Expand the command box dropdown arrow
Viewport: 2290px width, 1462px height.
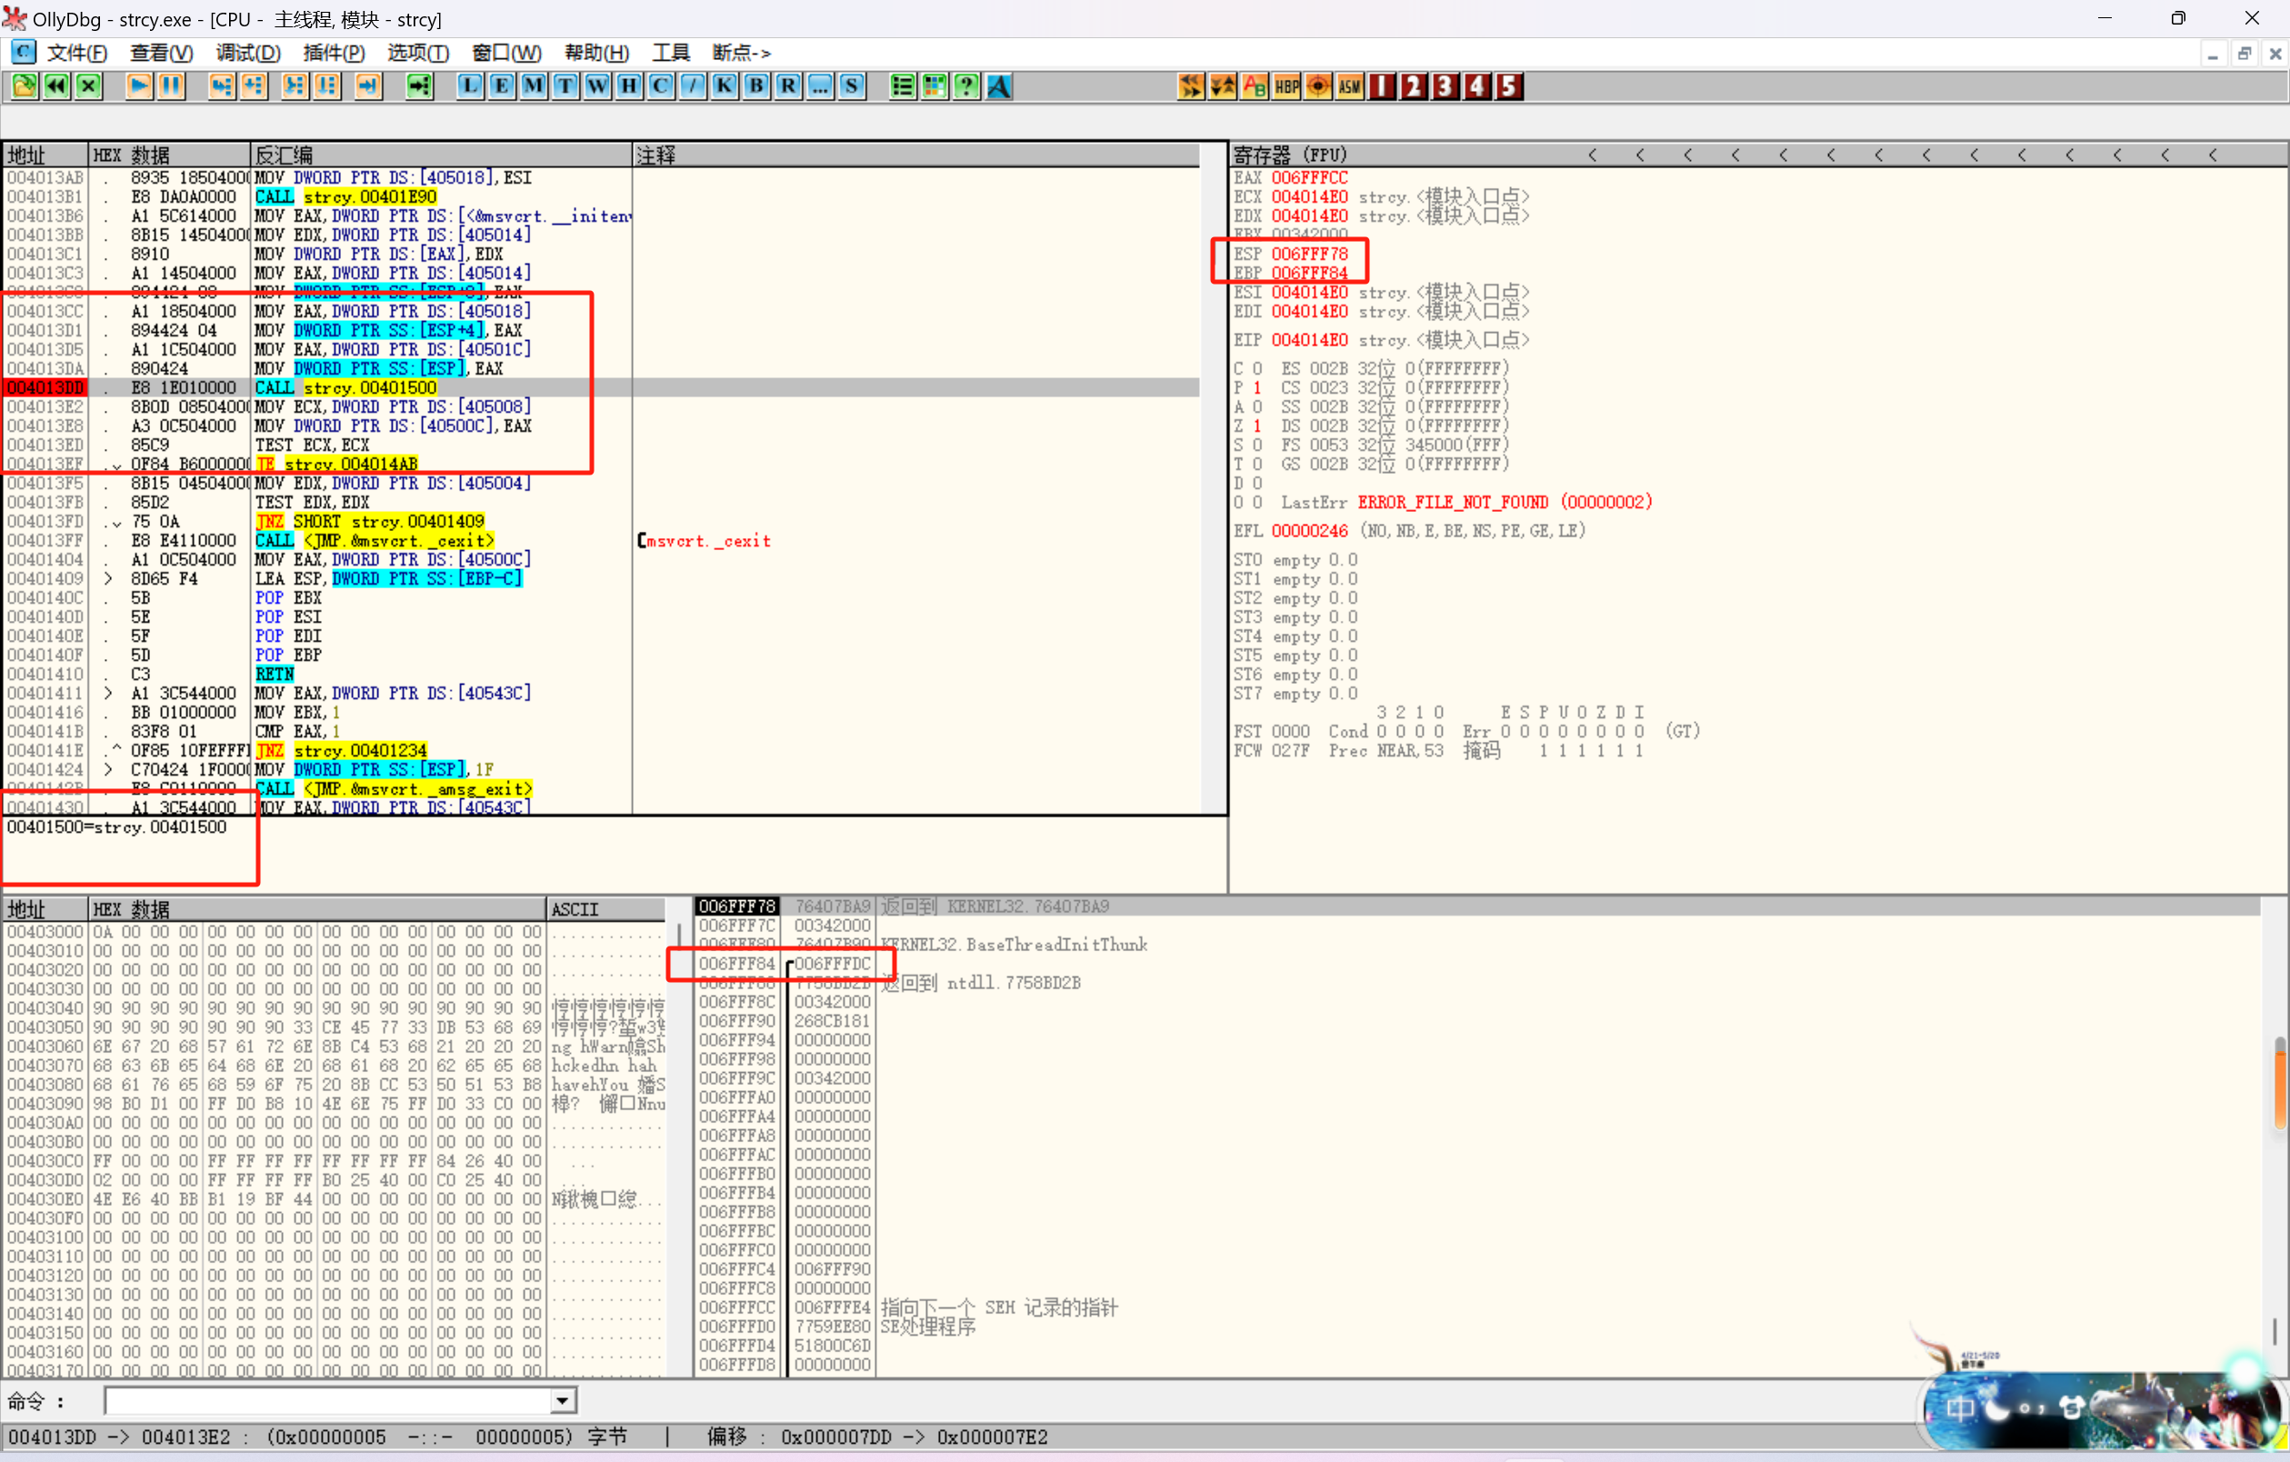563,1400
